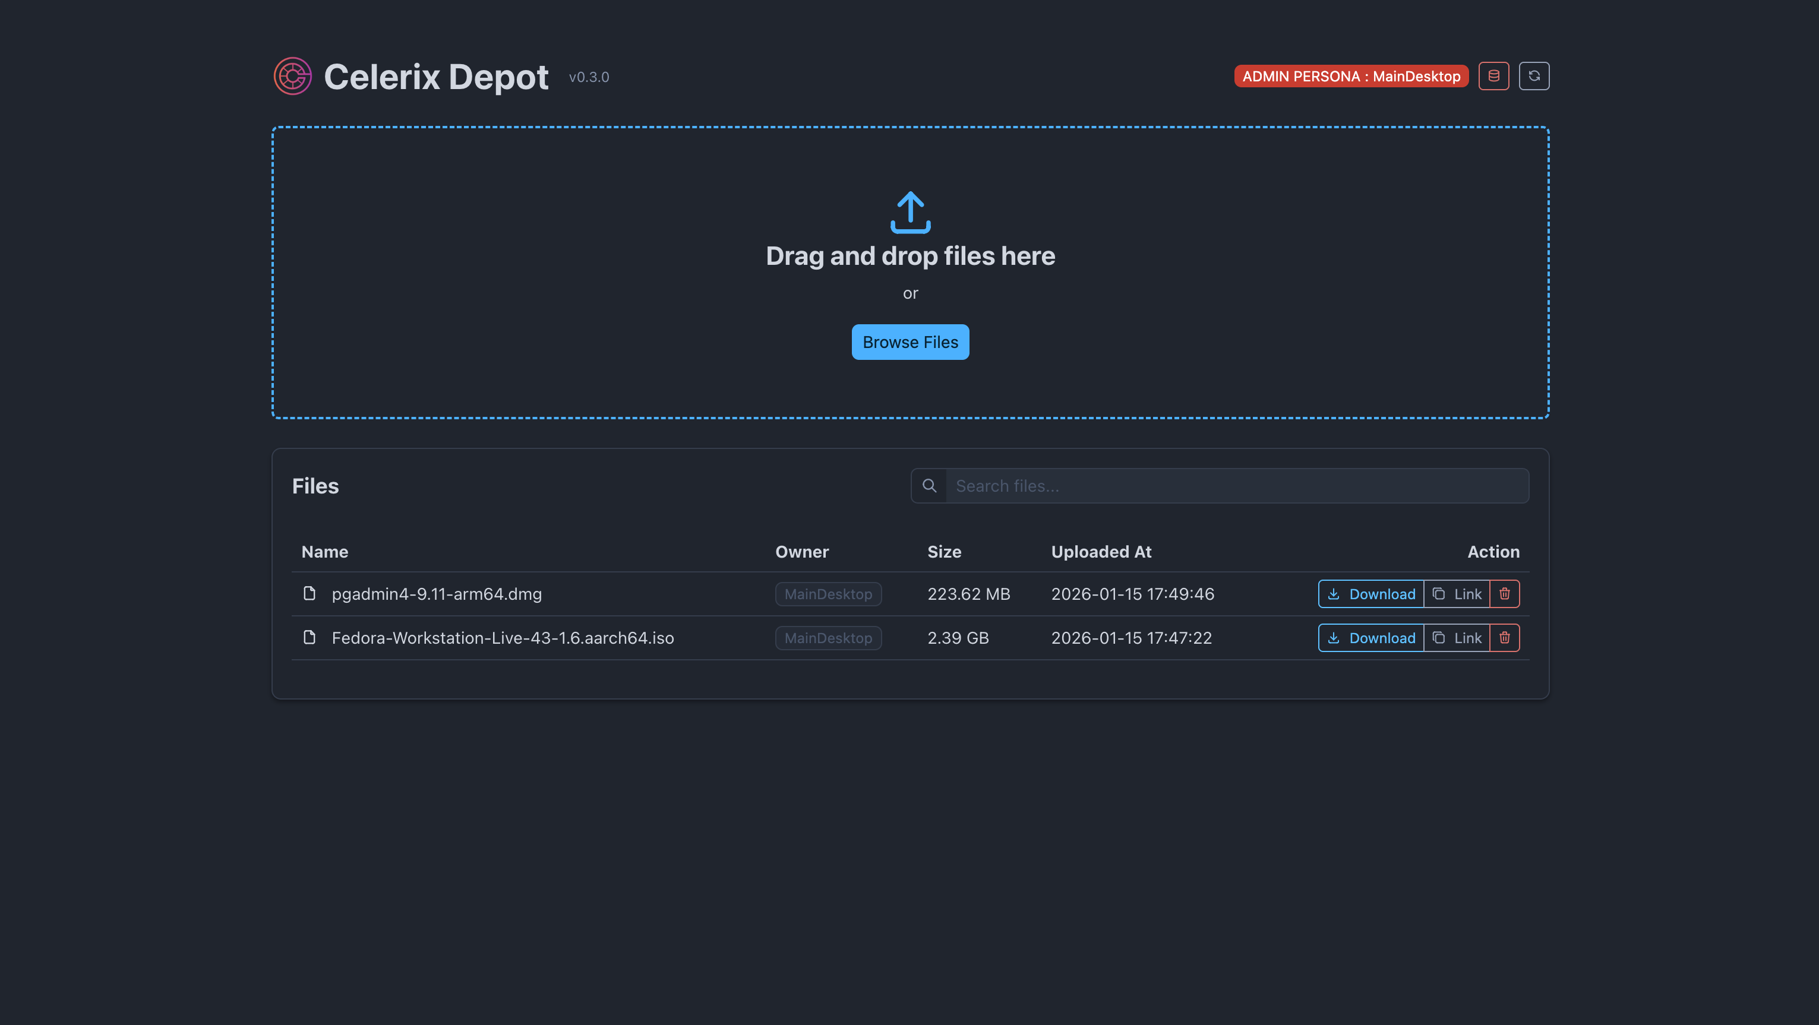The width and height of the screenshot is (1819, 1025).
Task: Click the upload arrow icon
Action: click(910, 212)
